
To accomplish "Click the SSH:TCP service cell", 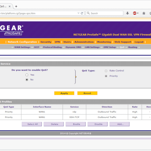I will tap(74, 117).
